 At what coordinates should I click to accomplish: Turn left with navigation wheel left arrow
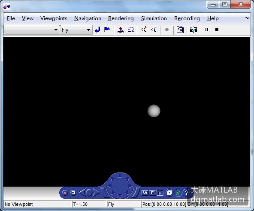point(110,186)
